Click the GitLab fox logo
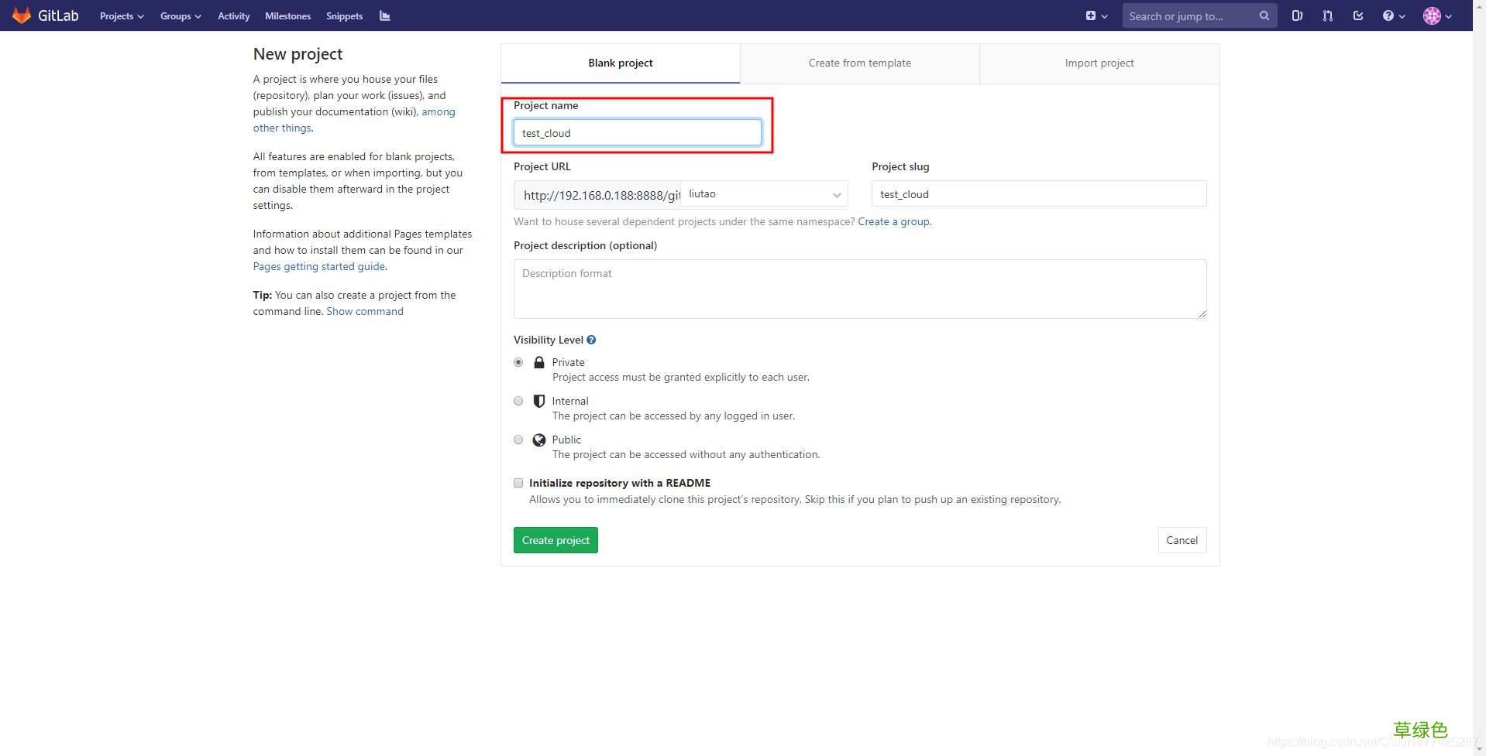This screenshot has width=1486, height=756. [x=22, y=15]
